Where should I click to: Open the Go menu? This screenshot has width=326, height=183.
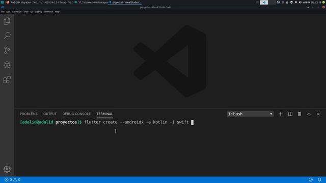[x=32, y=12]
